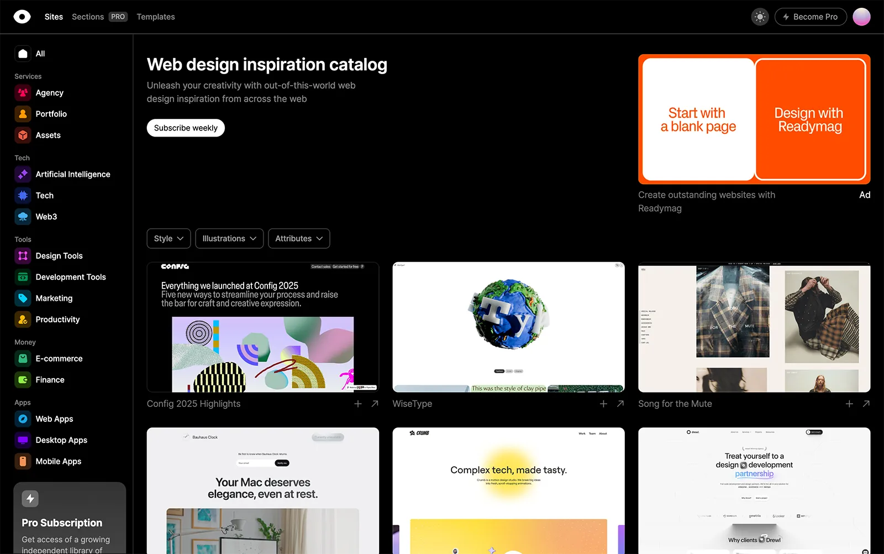Open the Sections PRO tab

click(x=99, y=17)
